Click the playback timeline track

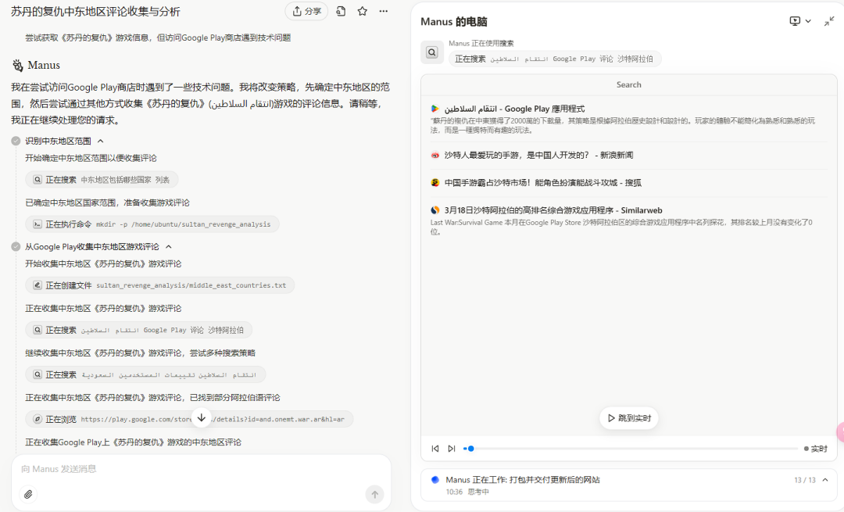(631, 449)
